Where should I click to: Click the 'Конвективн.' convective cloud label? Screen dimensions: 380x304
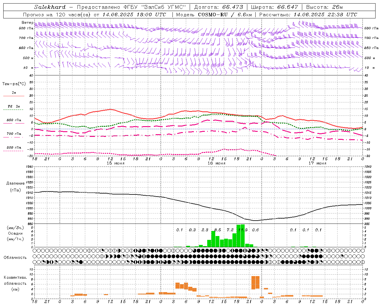[15, 278]
